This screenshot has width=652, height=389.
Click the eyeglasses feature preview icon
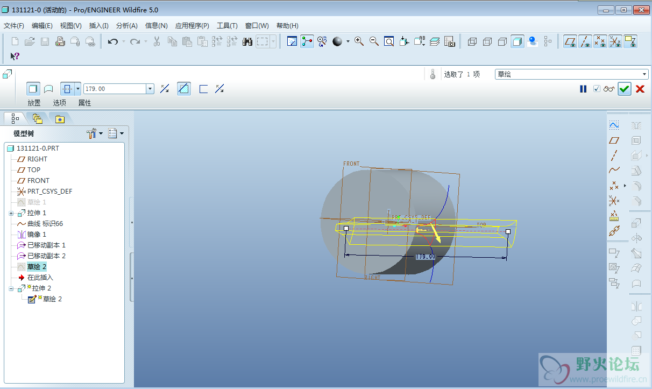click(609, 89)
